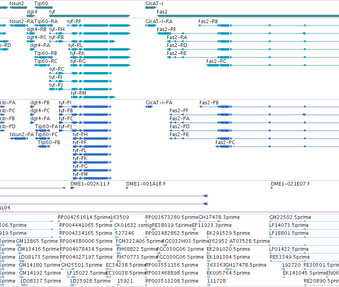The height and width of the screenshot is (287, 339).
Task: Select transcript Fas2-RA
Action: pos(177,37)
